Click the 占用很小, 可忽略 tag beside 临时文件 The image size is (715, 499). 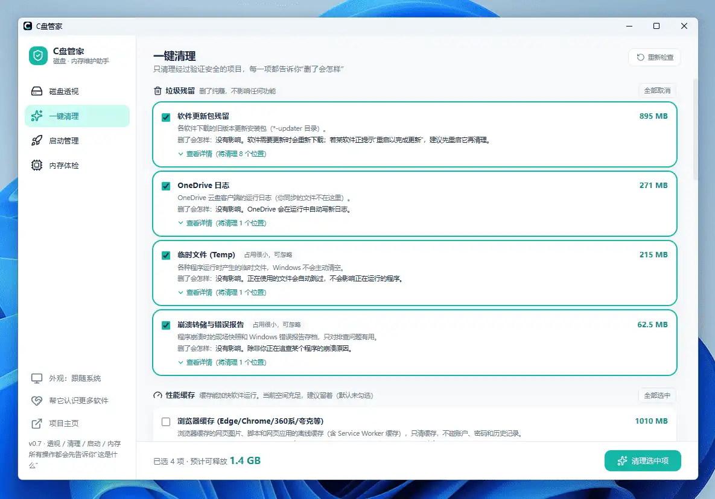click(268, 255)
